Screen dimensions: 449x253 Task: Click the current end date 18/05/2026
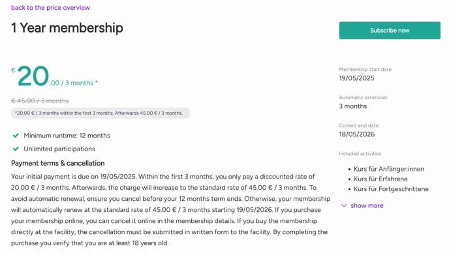[357, 134]
